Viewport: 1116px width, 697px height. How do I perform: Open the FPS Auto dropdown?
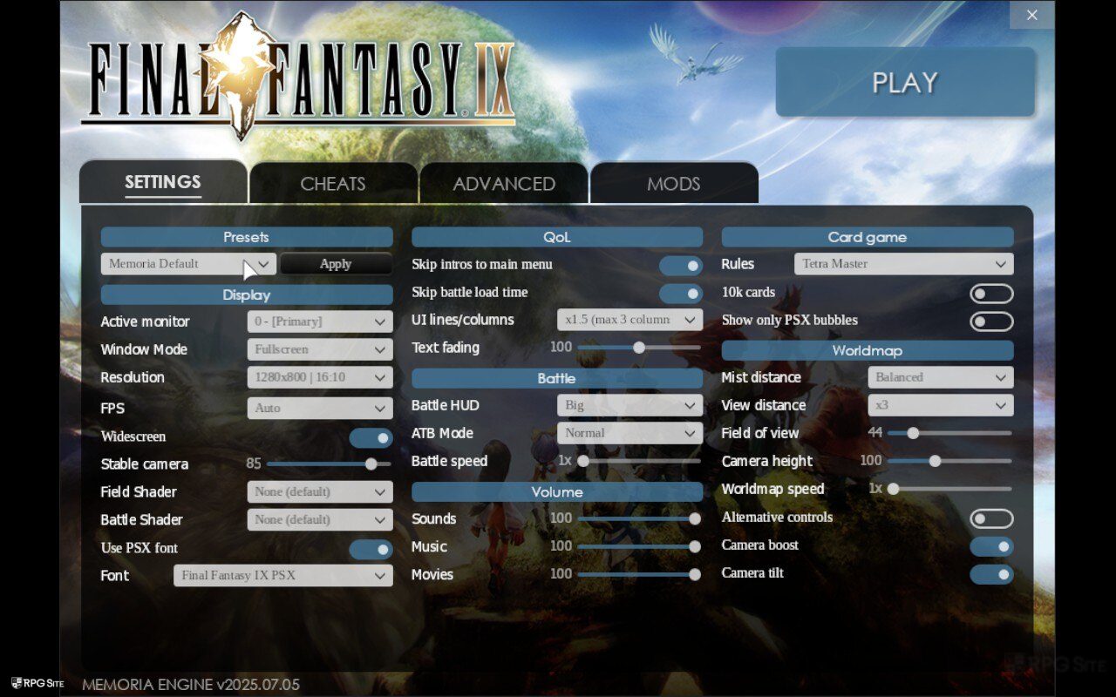(320, 408)
